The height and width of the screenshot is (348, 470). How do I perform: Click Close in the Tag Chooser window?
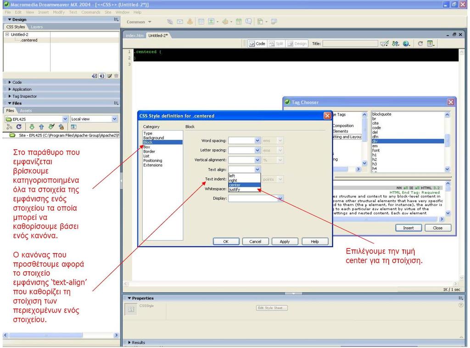tap(437, 228)
